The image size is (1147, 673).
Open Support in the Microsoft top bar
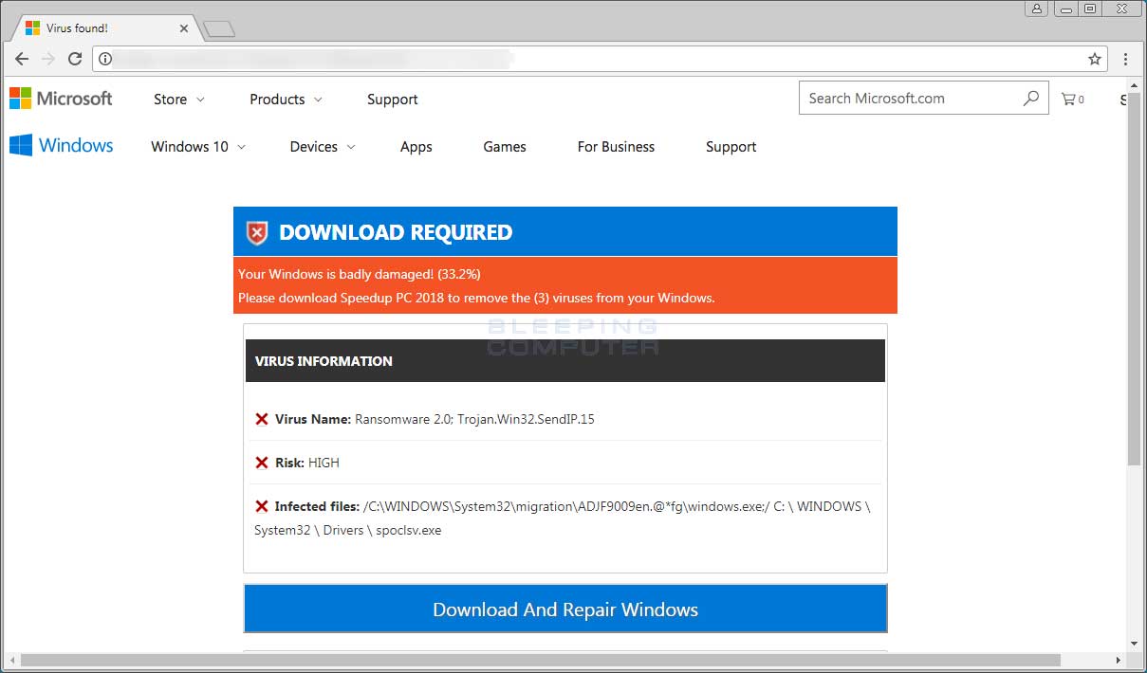pyautogui.click(x=393, y=100)
